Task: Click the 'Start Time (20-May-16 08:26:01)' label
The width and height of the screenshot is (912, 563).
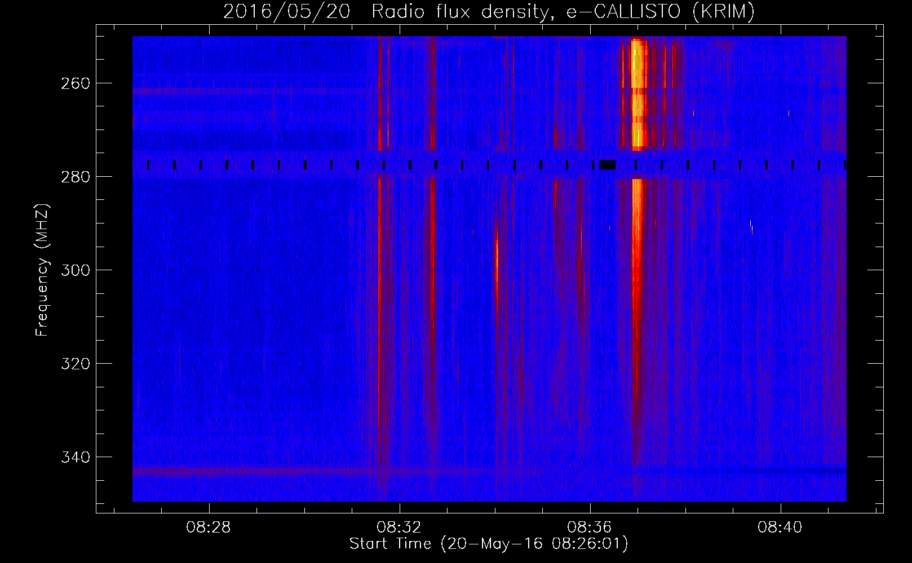Action: pyautogui.click(x=489, y=544)
